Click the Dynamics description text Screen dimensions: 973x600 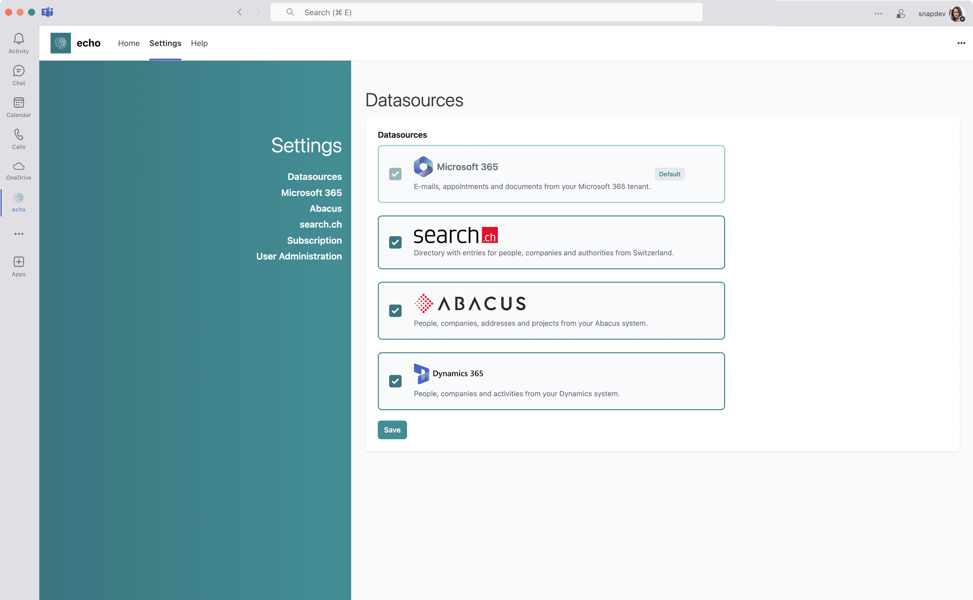(x=517, y=394)
